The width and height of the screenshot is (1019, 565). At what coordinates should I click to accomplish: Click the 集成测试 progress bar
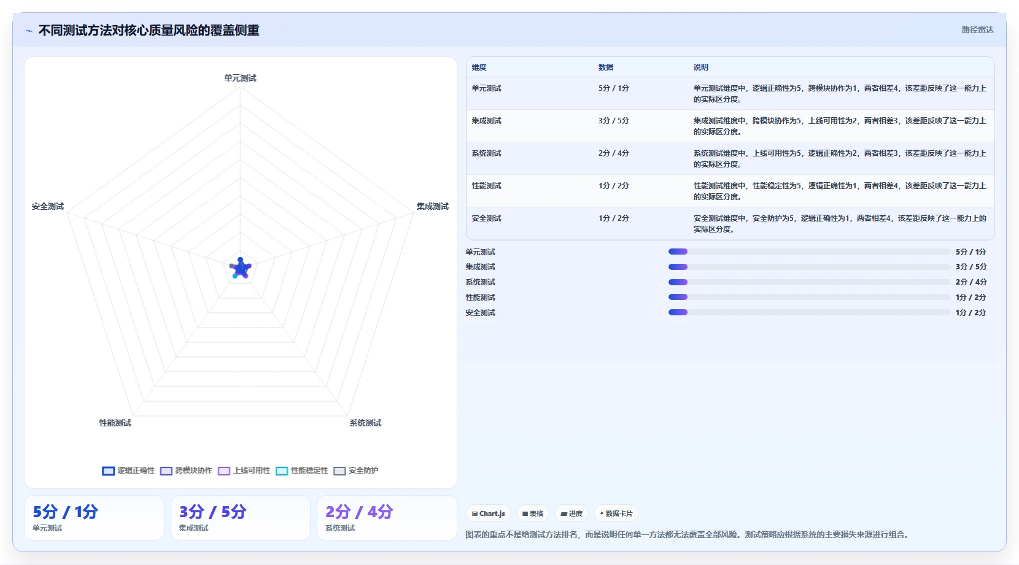coord(809,267)
